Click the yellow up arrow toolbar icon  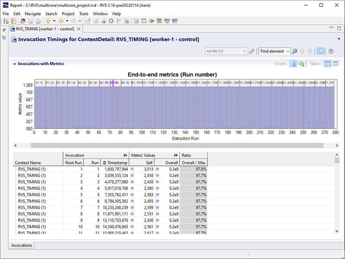(x=48, y=21)
